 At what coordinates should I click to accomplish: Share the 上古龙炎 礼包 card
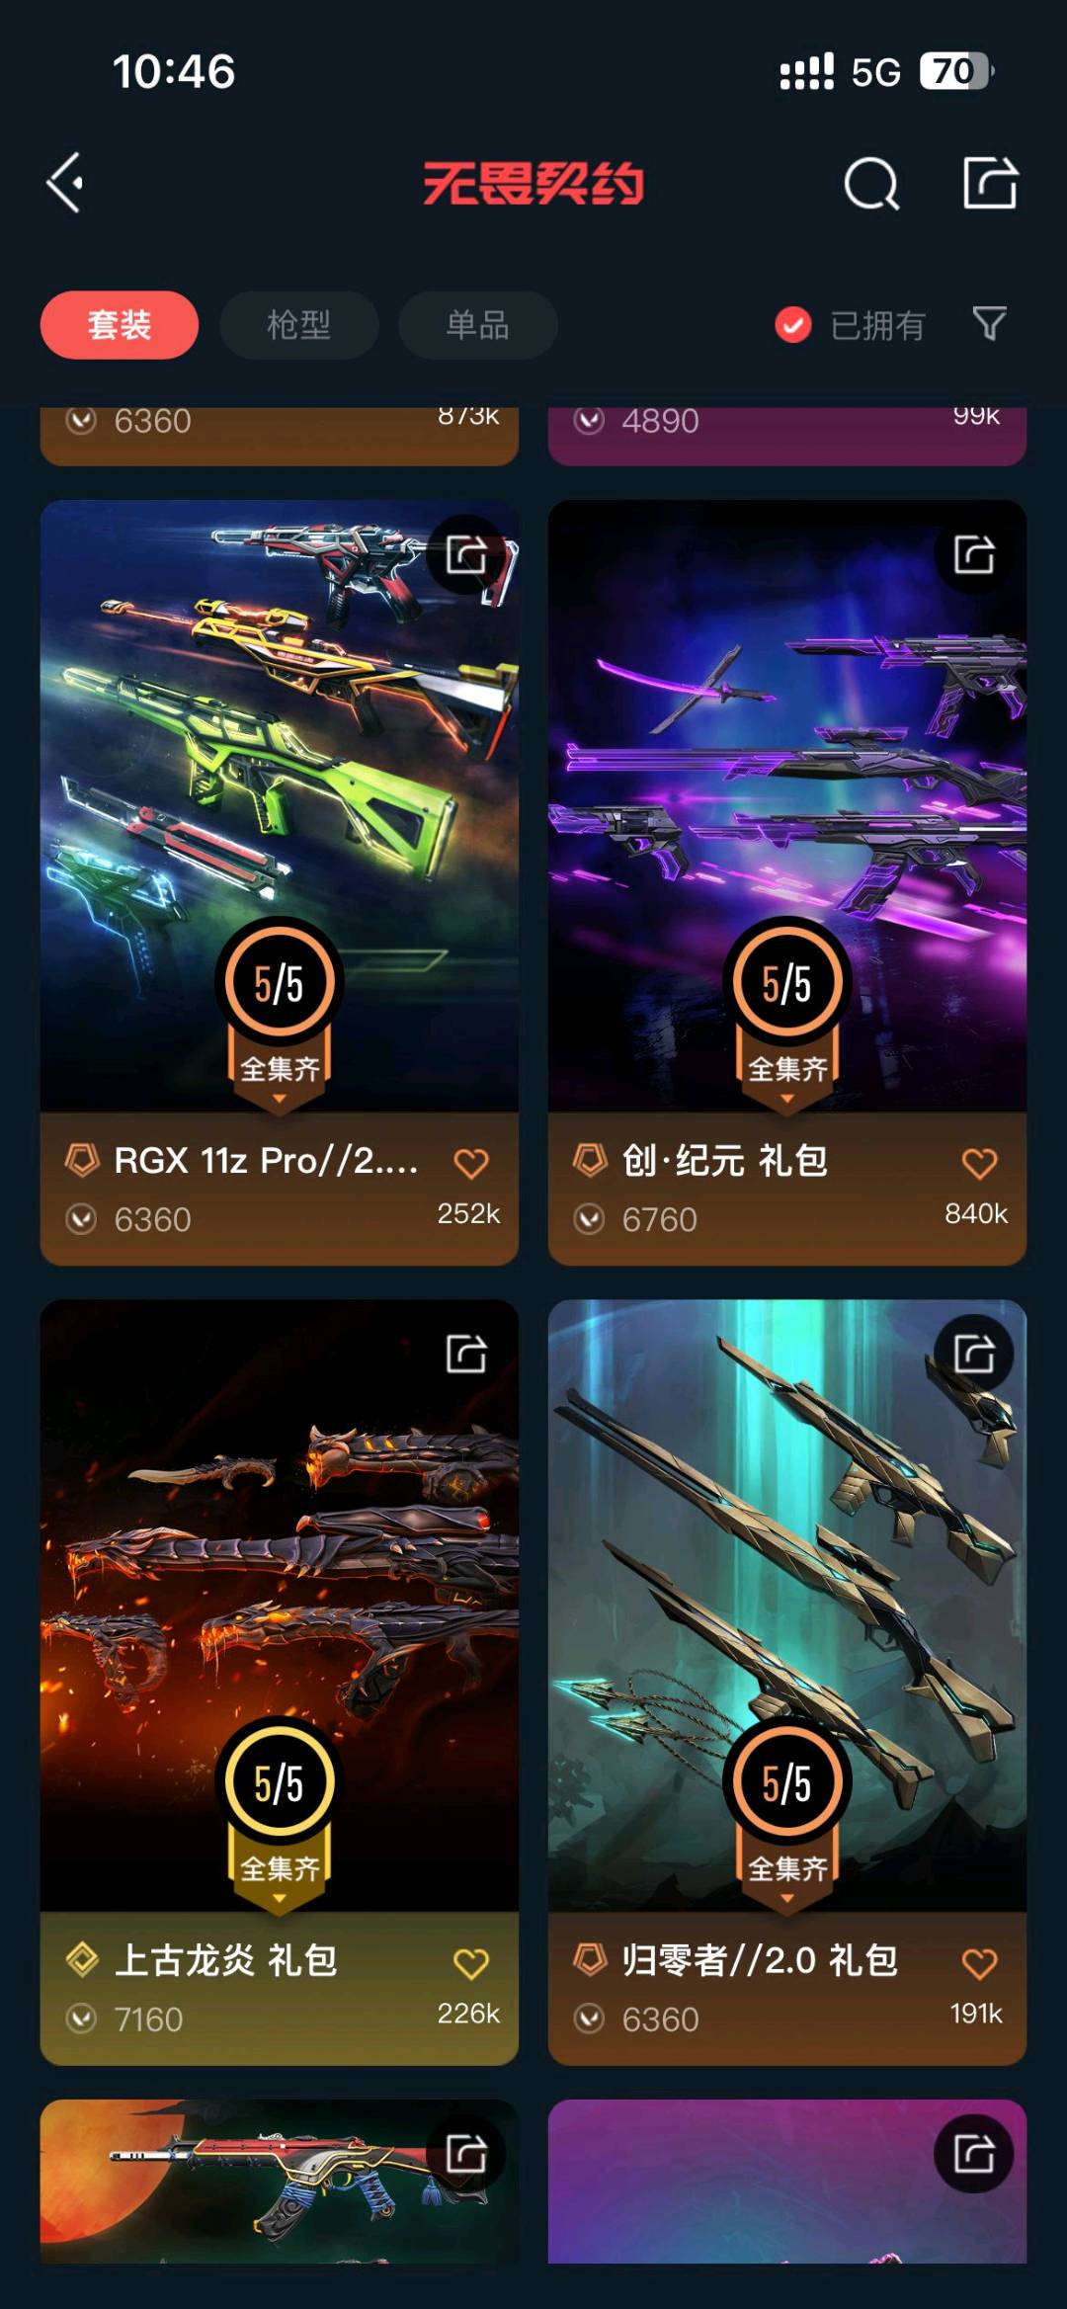click(x=466, y=1354)
